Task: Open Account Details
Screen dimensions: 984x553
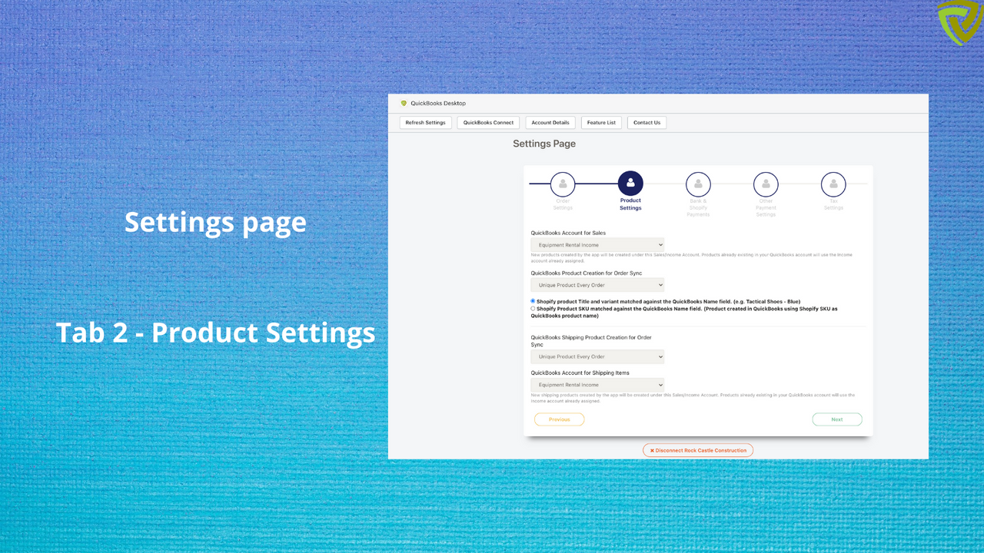Action: (x=550, y=123)
